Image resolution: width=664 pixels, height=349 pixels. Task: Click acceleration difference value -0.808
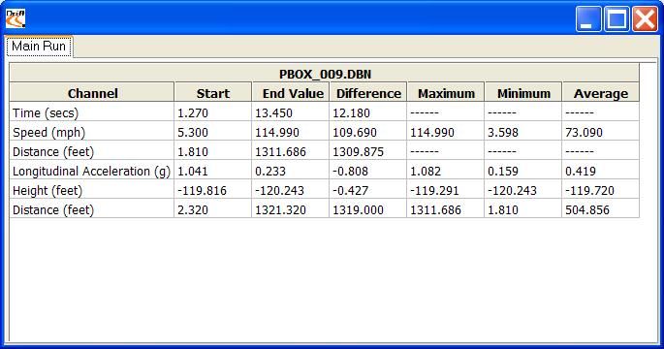pos(350,172)
